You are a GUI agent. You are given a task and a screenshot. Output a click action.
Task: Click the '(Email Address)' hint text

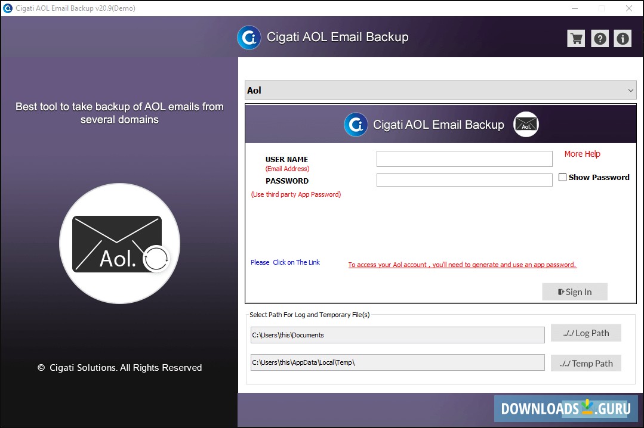click(x=288, y=169)
